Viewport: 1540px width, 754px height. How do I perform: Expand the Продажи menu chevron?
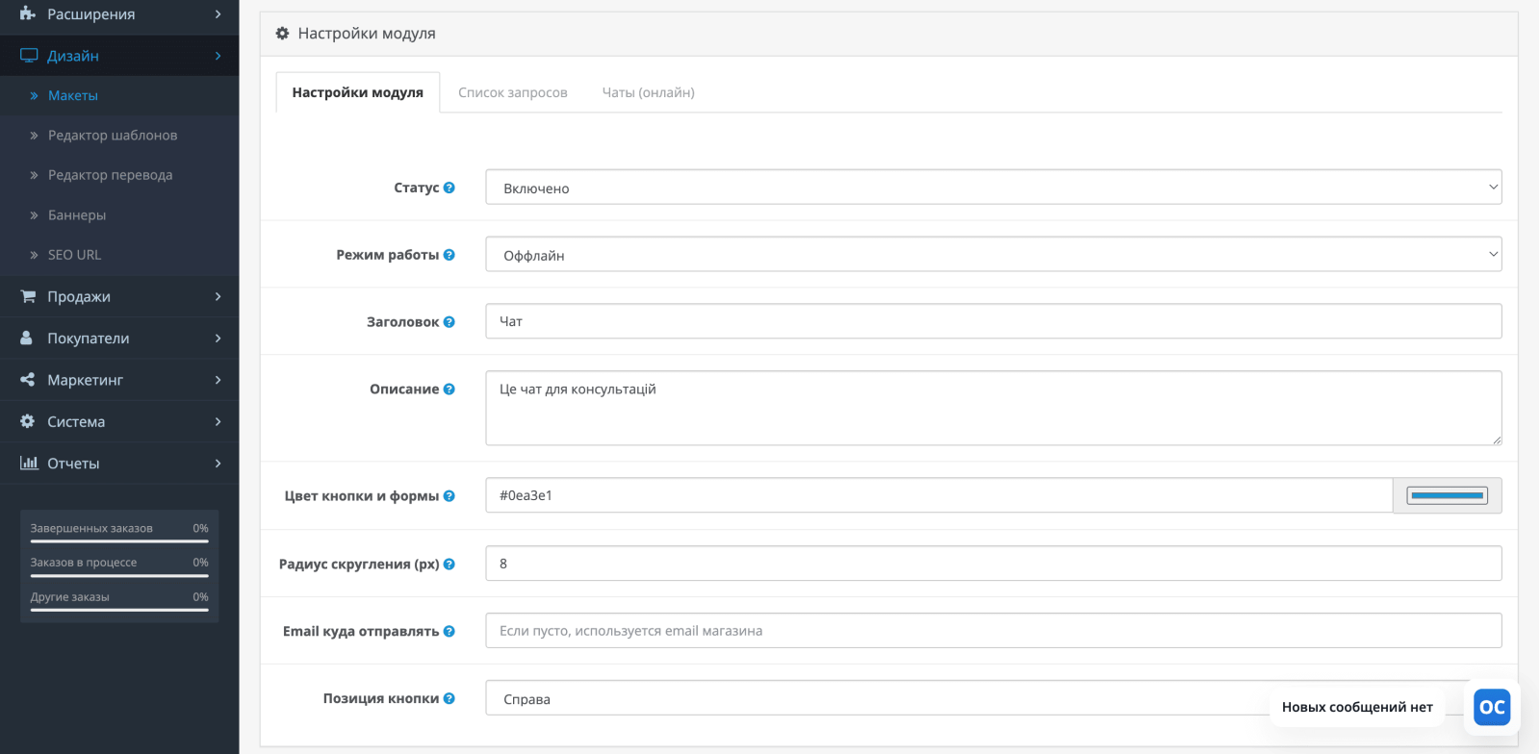pyautogui.click(x=218, y=296)
